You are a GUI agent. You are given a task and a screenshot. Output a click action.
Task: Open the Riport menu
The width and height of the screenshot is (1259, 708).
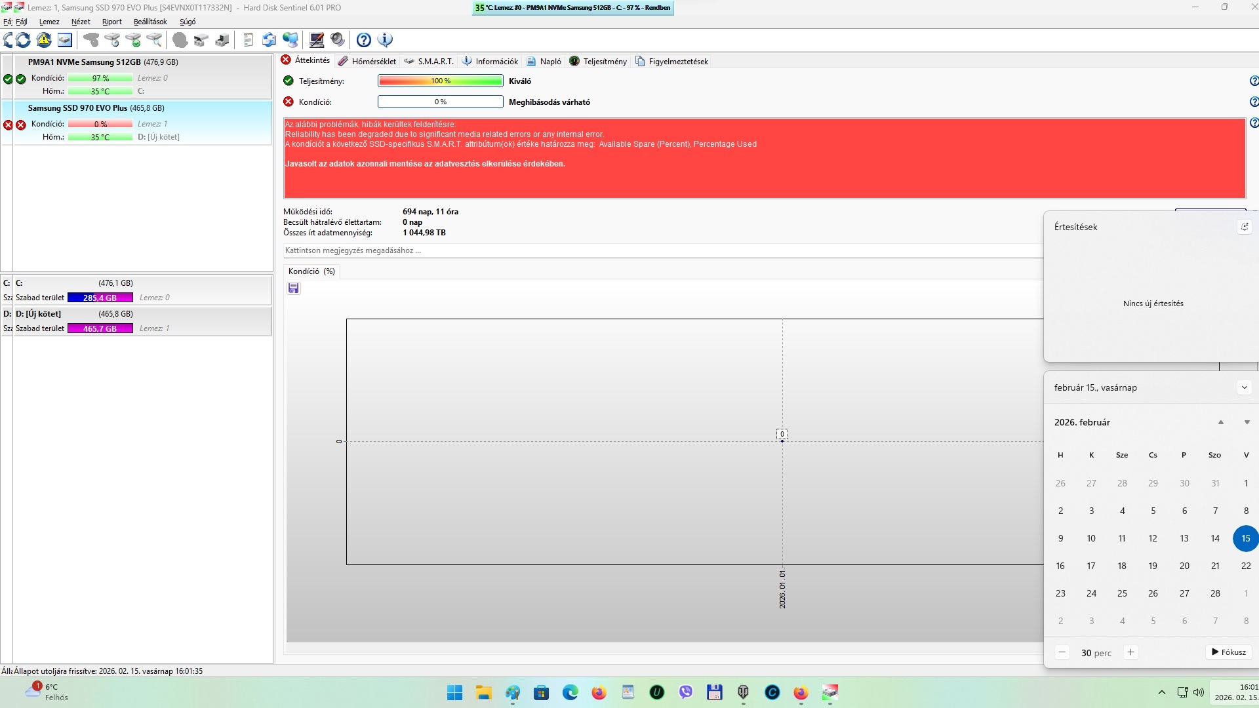pyautogui.click(x=111, y=22)
